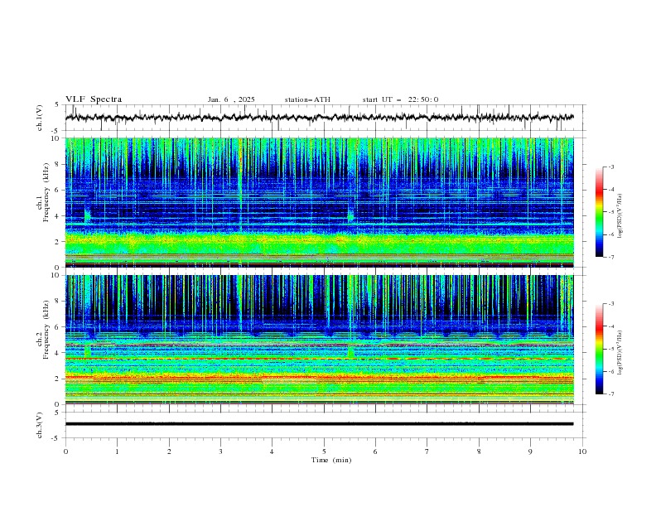
Task: Click the "1" tick on the time axis
Action: [117, 451]
